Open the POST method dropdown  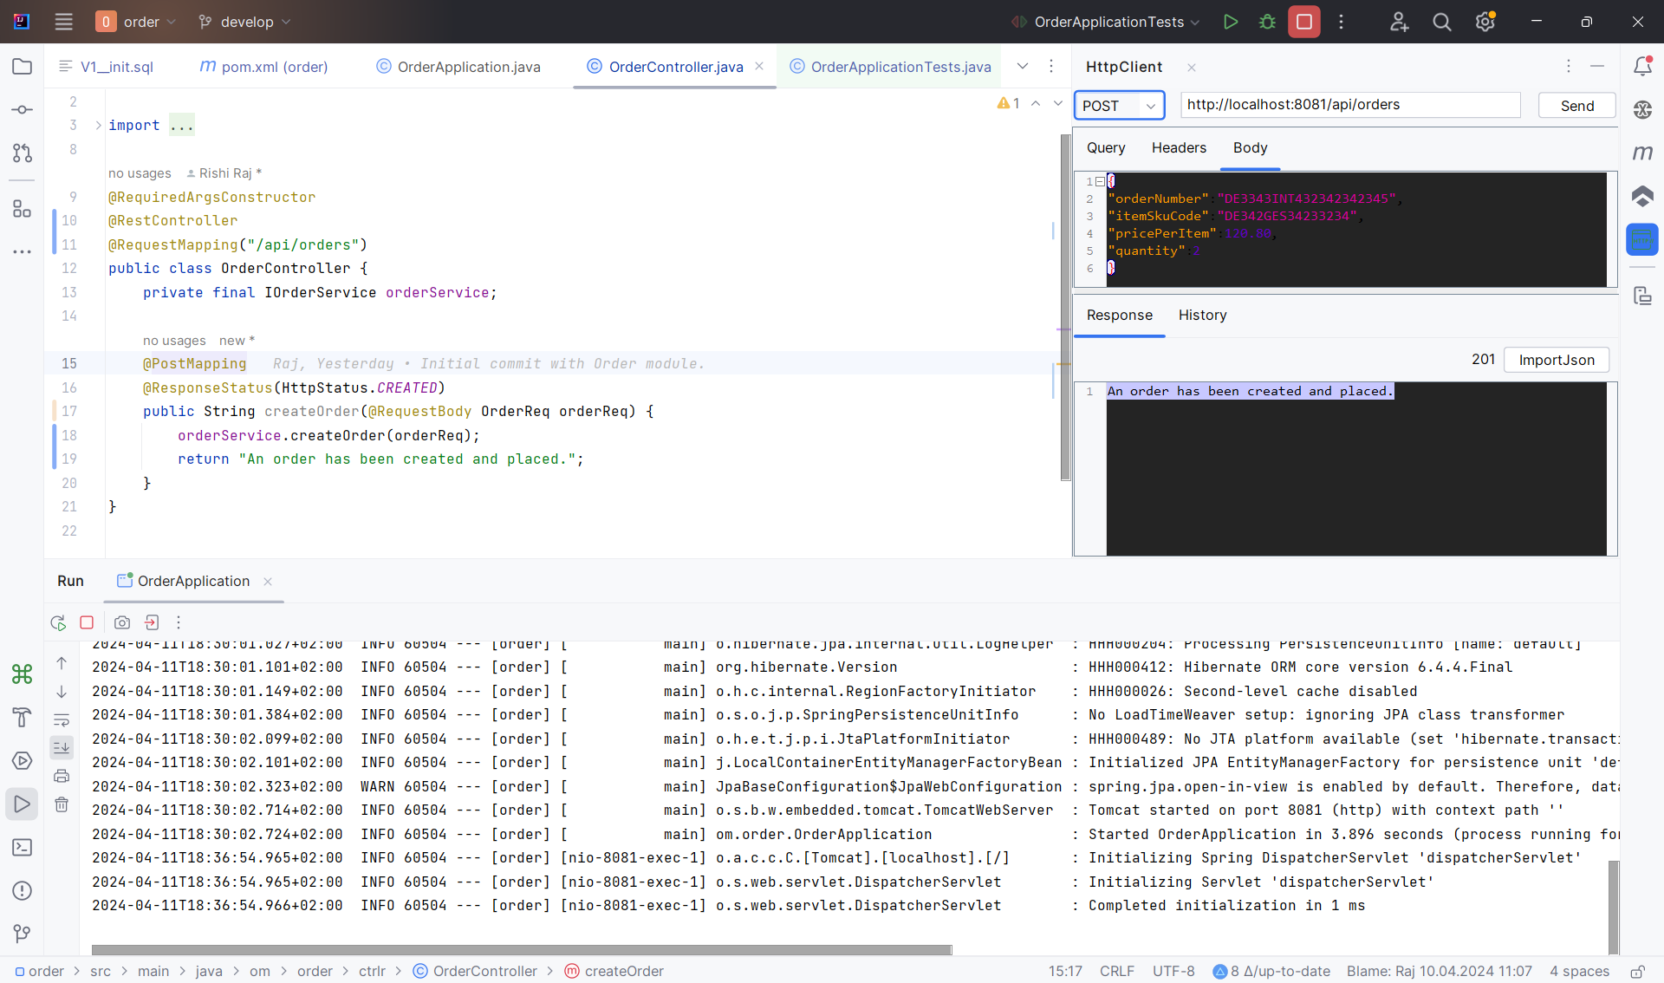point(1119,106)
